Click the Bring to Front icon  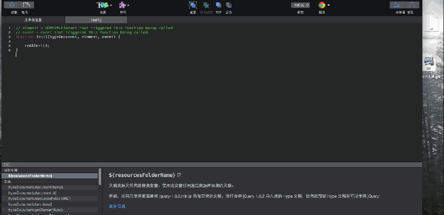coord(218,5)
